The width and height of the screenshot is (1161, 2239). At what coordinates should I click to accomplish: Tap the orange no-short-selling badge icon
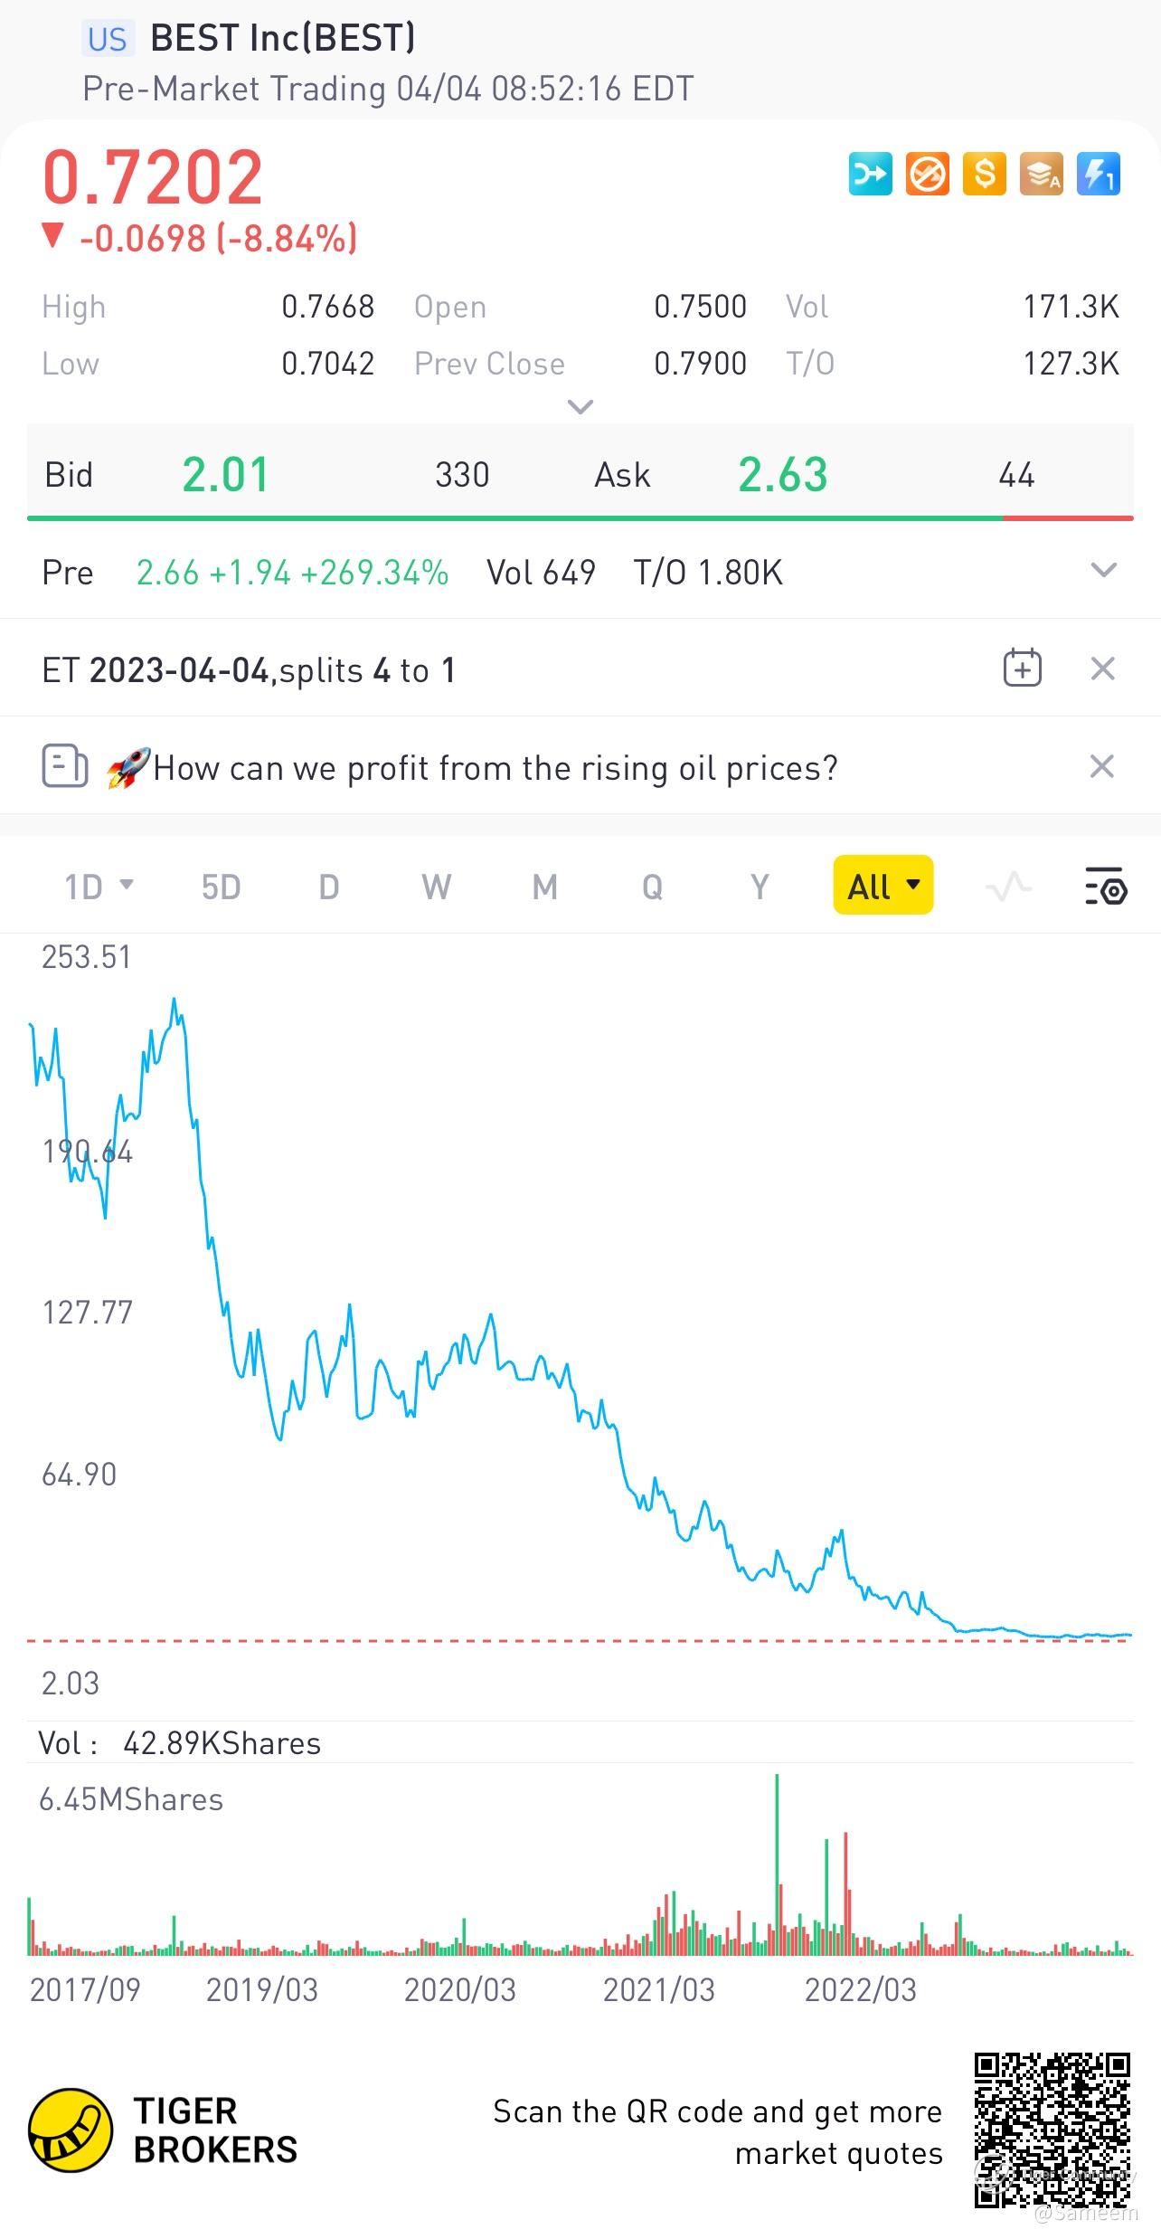pyautogui.click(x=927, y=174)
